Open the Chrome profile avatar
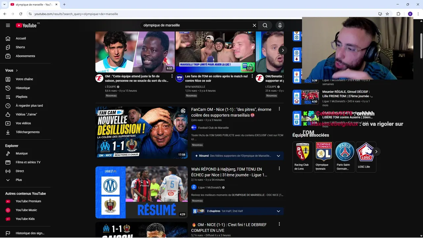 410,14
